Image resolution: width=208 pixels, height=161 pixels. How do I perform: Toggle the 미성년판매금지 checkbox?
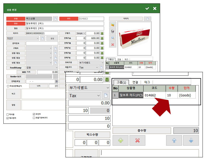pyautogui.click(x=8, y=86)
